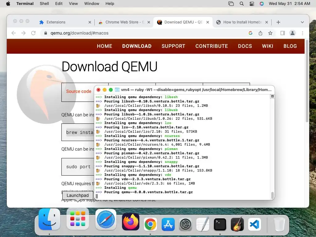Launch Firefox from the Dock
This screenshot has height=237, width=316.
click(x=131, y=222)
